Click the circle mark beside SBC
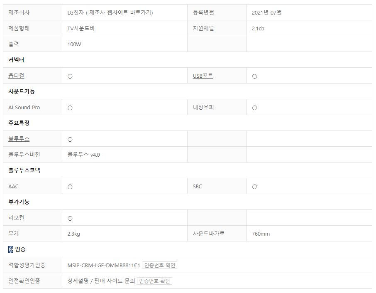The image size is (376, 293). [x=254, y=187]
